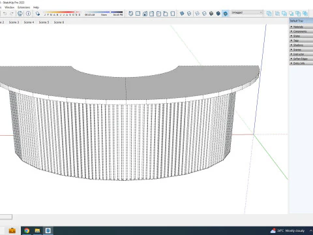Open Google Chrome from taskbar

coord(27,230)
